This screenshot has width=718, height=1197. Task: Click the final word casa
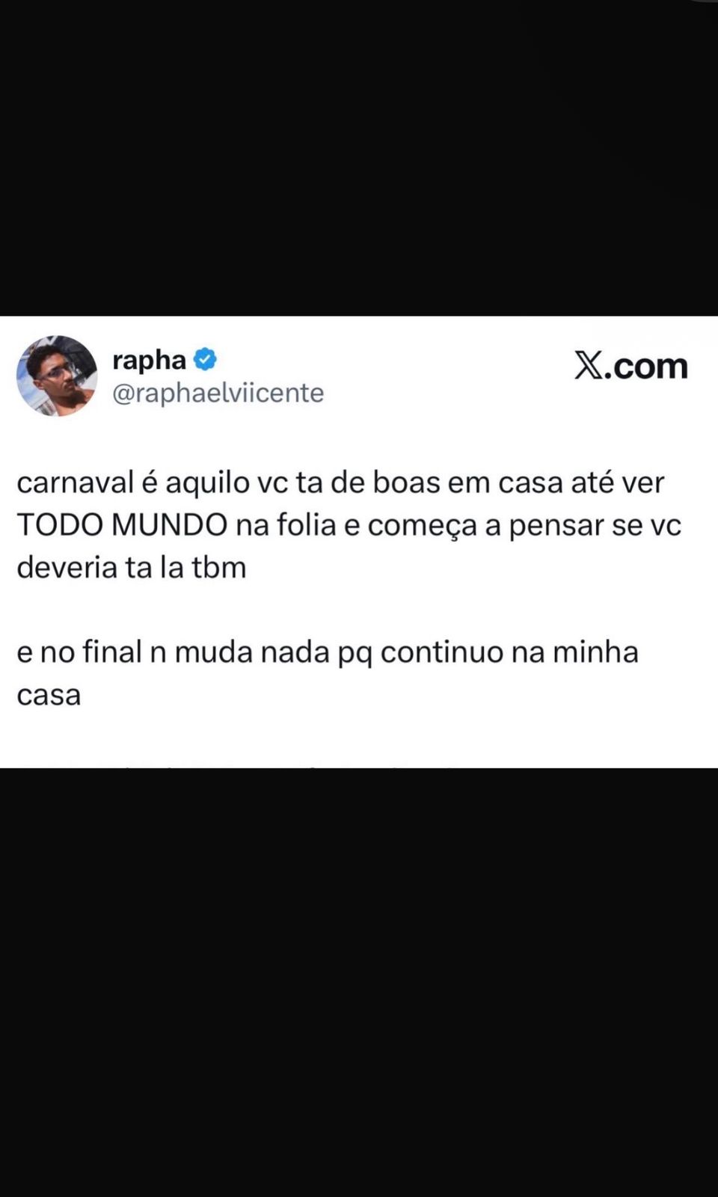49,695
